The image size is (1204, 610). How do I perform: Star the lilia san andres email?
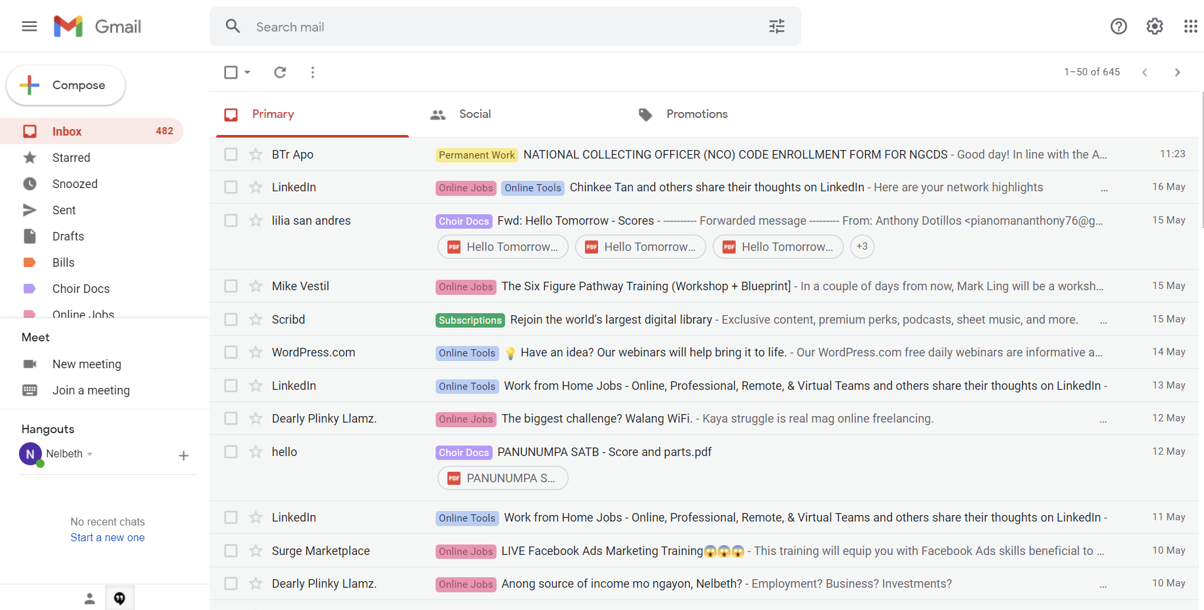[255, 220]
